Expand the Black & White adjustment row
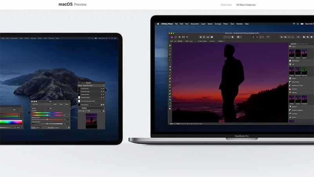Viewport: 314px width, 177px height. coord(301,82)
